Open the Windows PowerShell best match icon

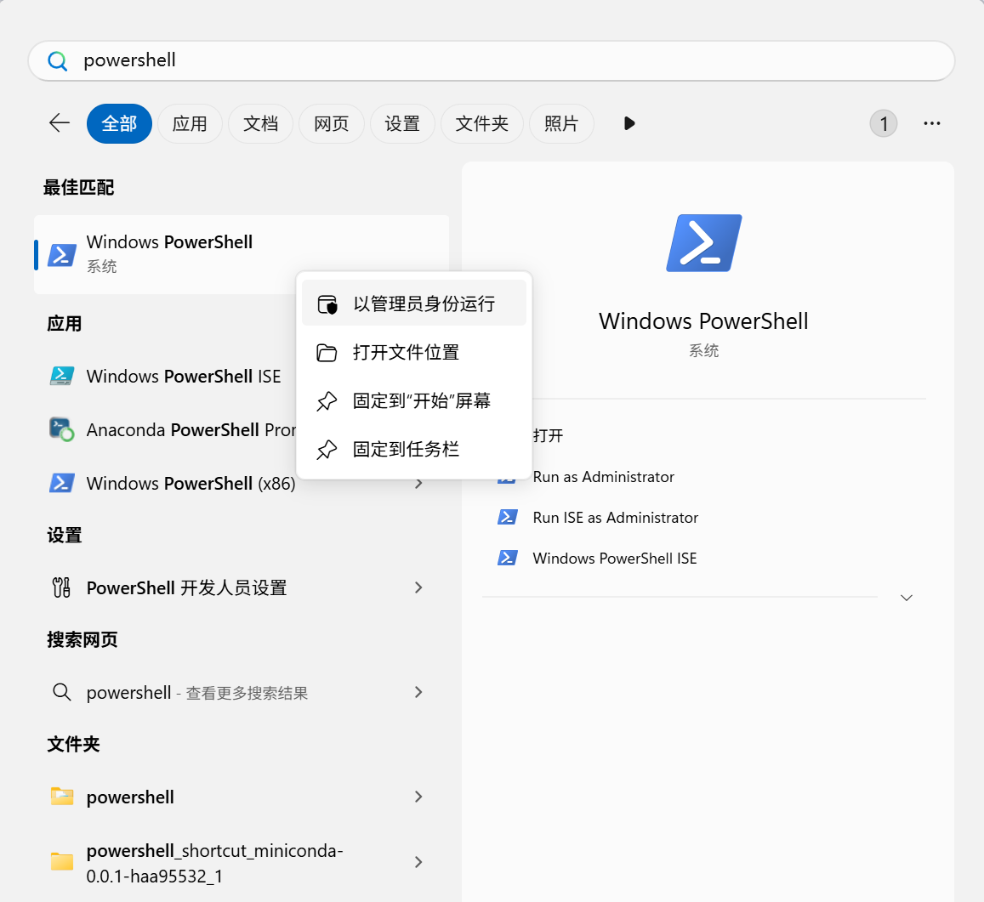tap(62, 255)
